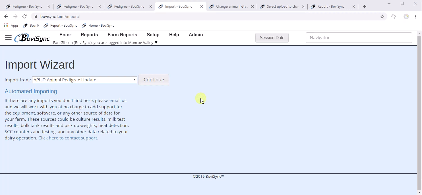Image resolution: width=422 pixels, height=195 pixels.
Task: Open the Chrome three-dot menu
Action: 416,16
